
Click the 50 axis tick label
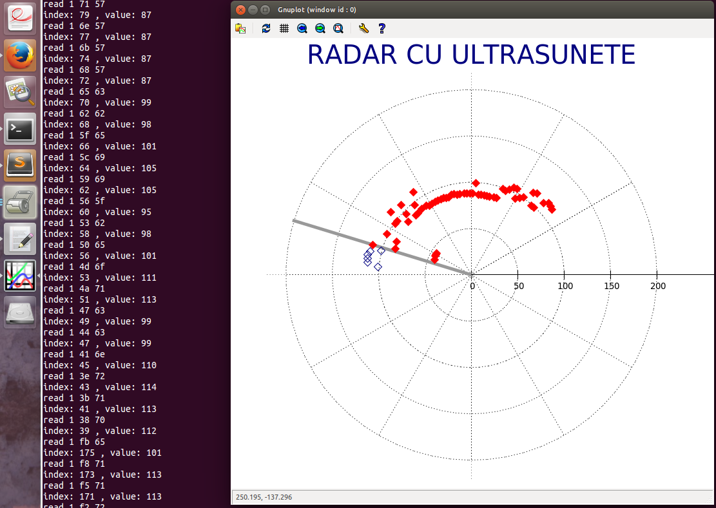coord(519,286)
